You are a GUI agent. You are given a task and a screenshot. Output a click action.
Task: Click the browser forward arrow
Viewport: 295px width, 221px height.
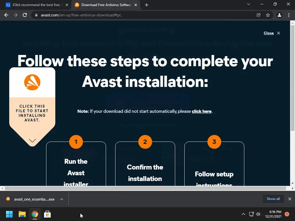(x=16, y=15)
